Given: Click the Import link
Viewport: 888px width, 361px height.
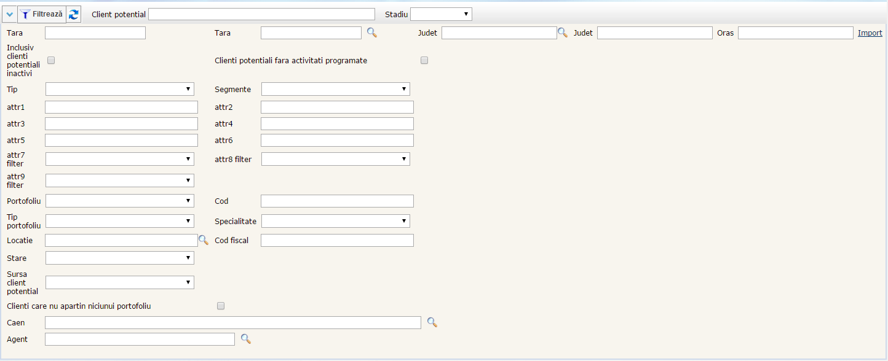Looking at the screenshot, I should tap(870, 33).
